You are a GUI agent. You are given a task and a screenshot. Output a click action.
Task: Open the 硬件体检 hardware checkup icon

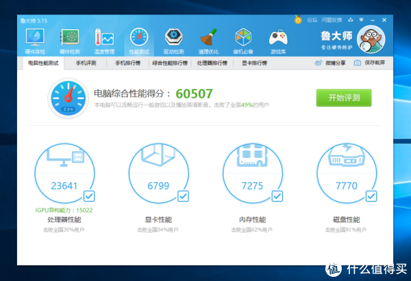pyautogui.click(x=35, y=41)
